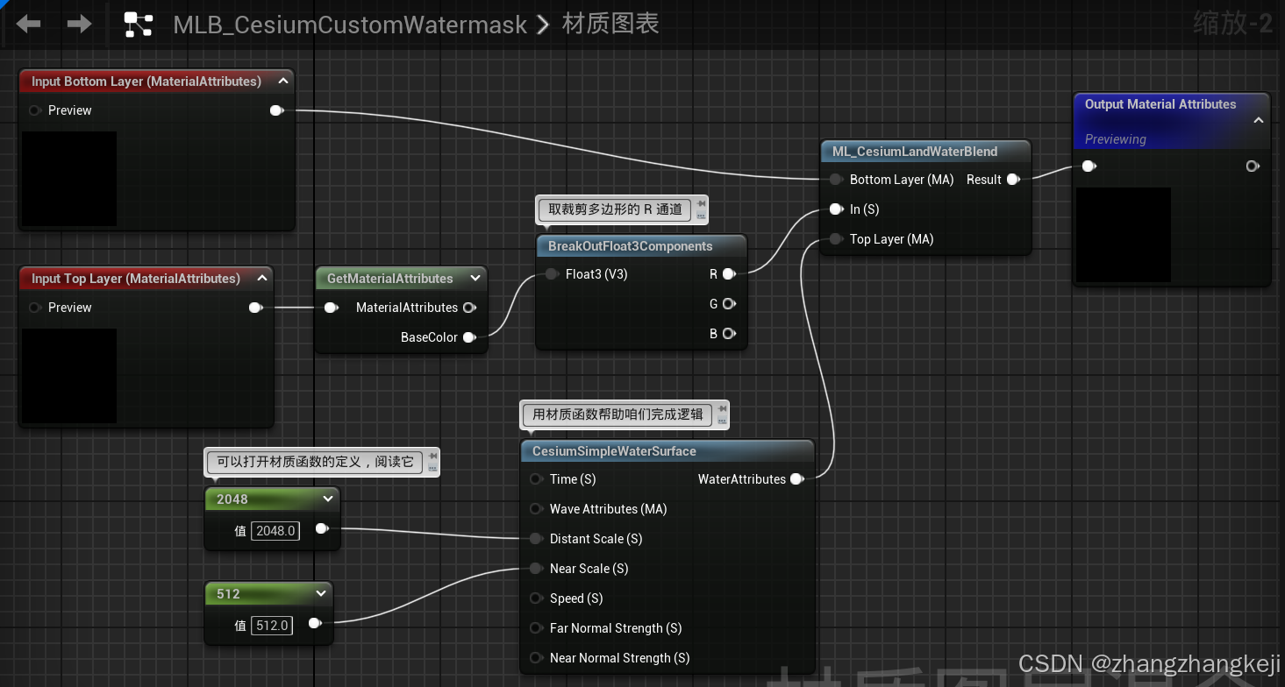Click the Time (S) input pin
1285x687 pixels.
pyautogui.click(x=536, y=479)
